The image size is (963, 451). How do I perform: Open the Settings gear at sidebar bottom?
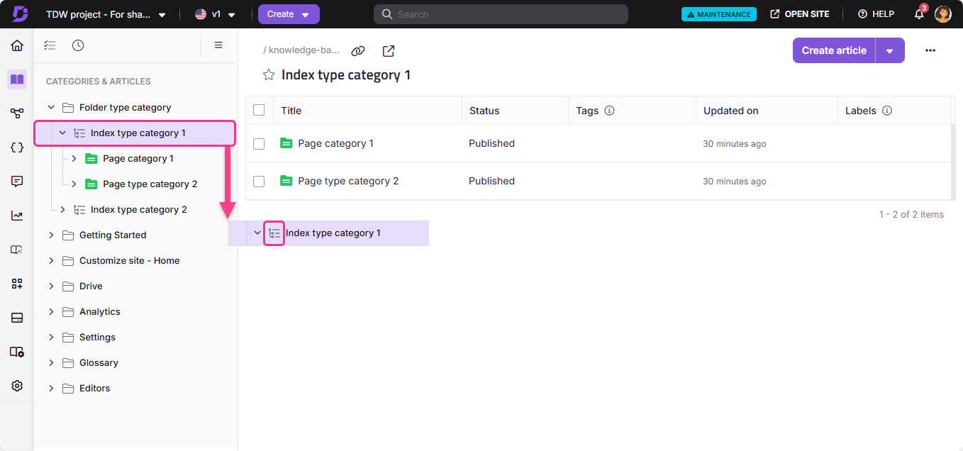click(16, 385)
